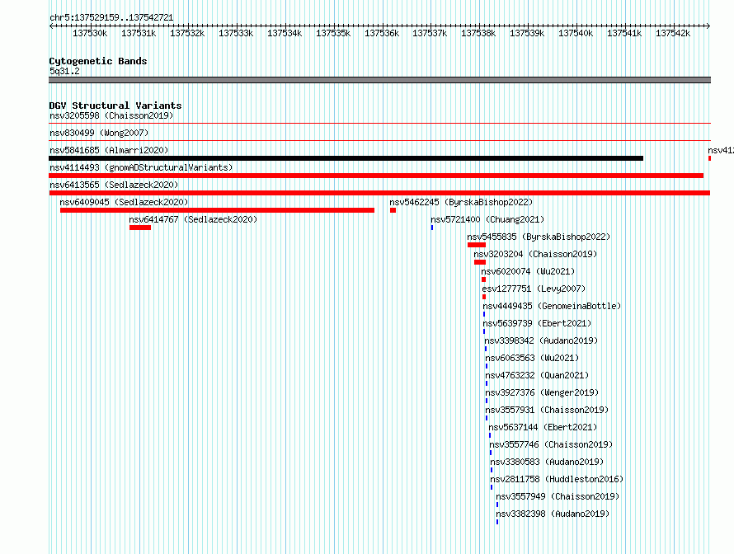Image resolution: width=734 pixels, height=554 pixels.
Task: Click the red bar under nsv6414767
Action: point(140,228)
